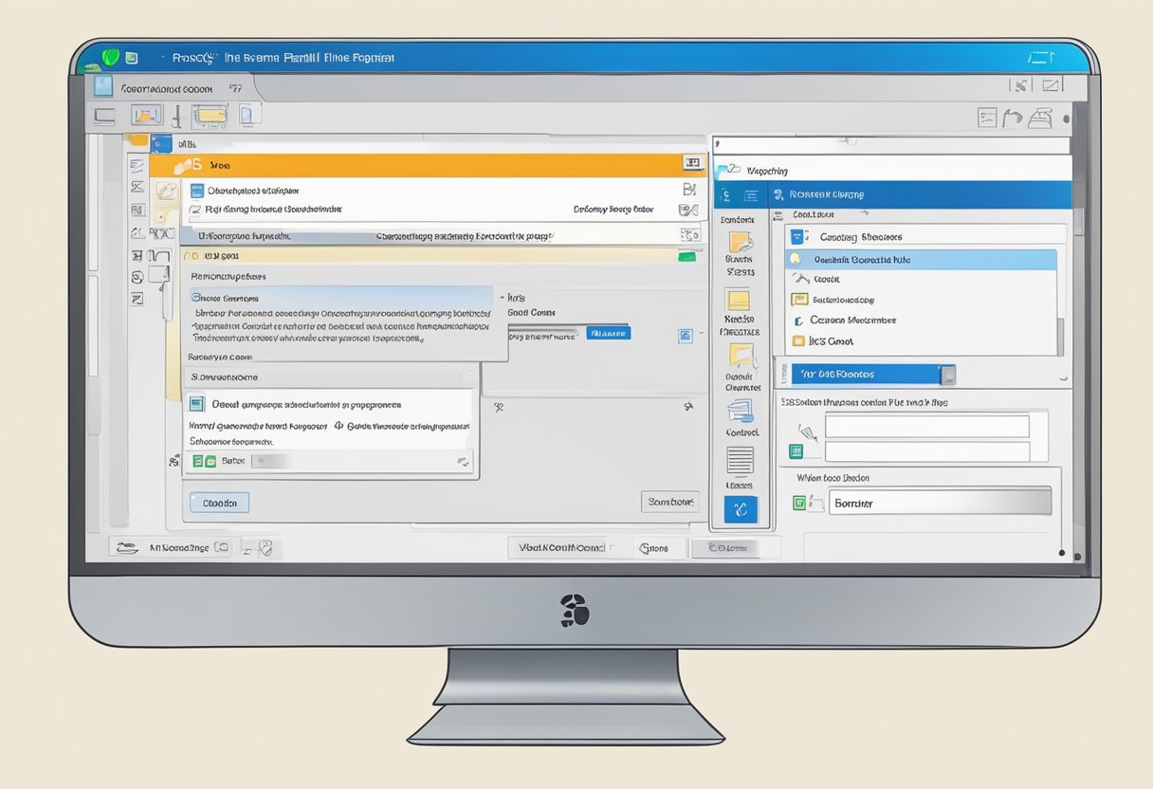Click the scissors icon in the left sidebar

click(137, 232)
